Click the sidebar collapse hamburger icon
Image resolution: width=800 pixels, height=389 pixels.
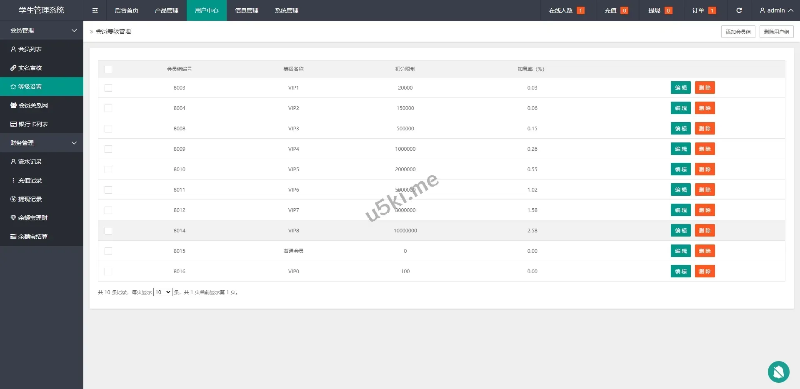point(95,10)
